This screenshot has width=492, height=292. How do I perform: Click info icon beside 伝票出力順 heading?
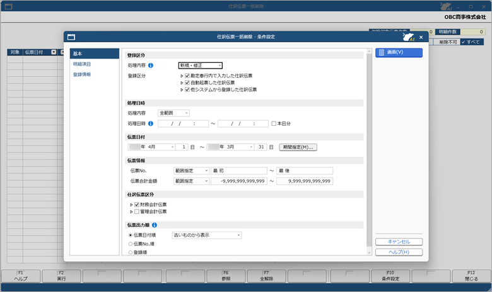pyautogui.click(x=155, y=225)
